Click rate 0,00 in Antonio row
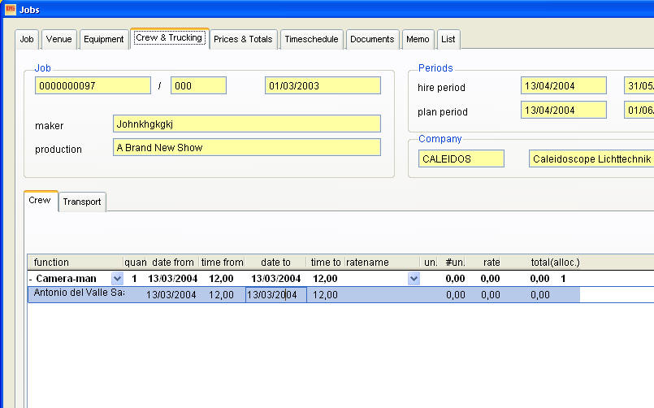Screen dimensions: 654x408 coord(491,295)
